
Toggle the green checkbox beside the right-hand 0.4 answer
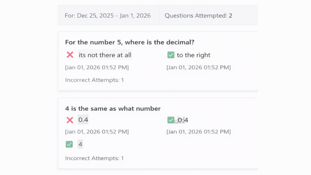(171, 120)
